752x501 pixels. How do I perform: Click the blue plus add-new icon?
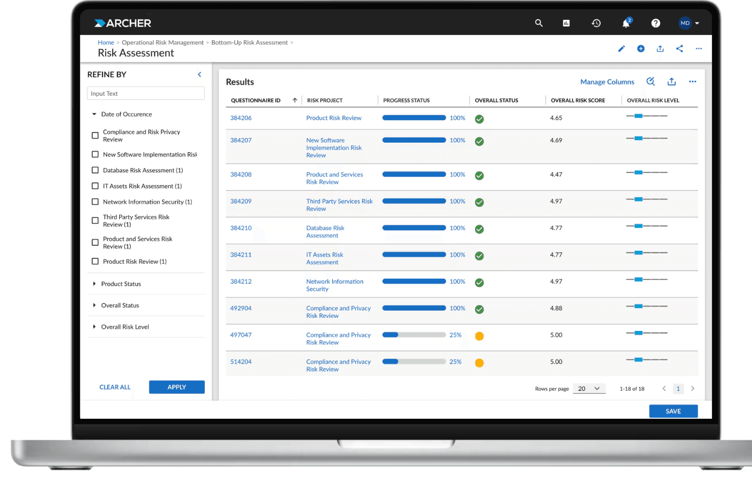(x=641, y=49)
